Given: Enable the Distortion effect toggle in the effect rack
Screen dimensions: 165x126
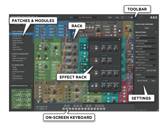Looking at the screenshot, I should pos(92,48).
